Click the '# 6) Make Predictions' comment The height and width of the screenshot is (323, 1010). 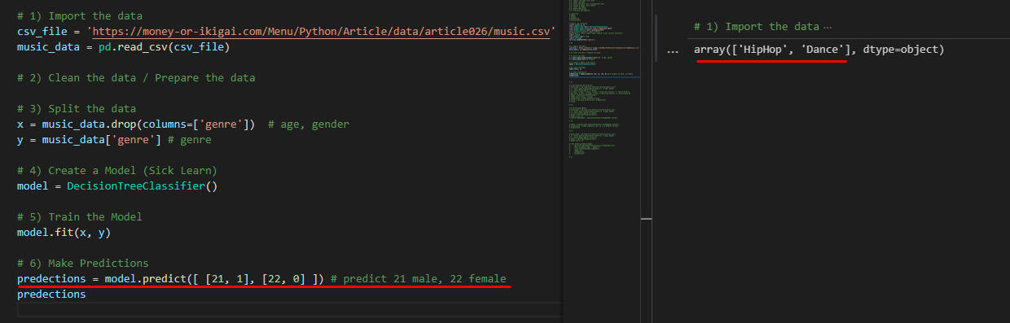click(83, 264)
